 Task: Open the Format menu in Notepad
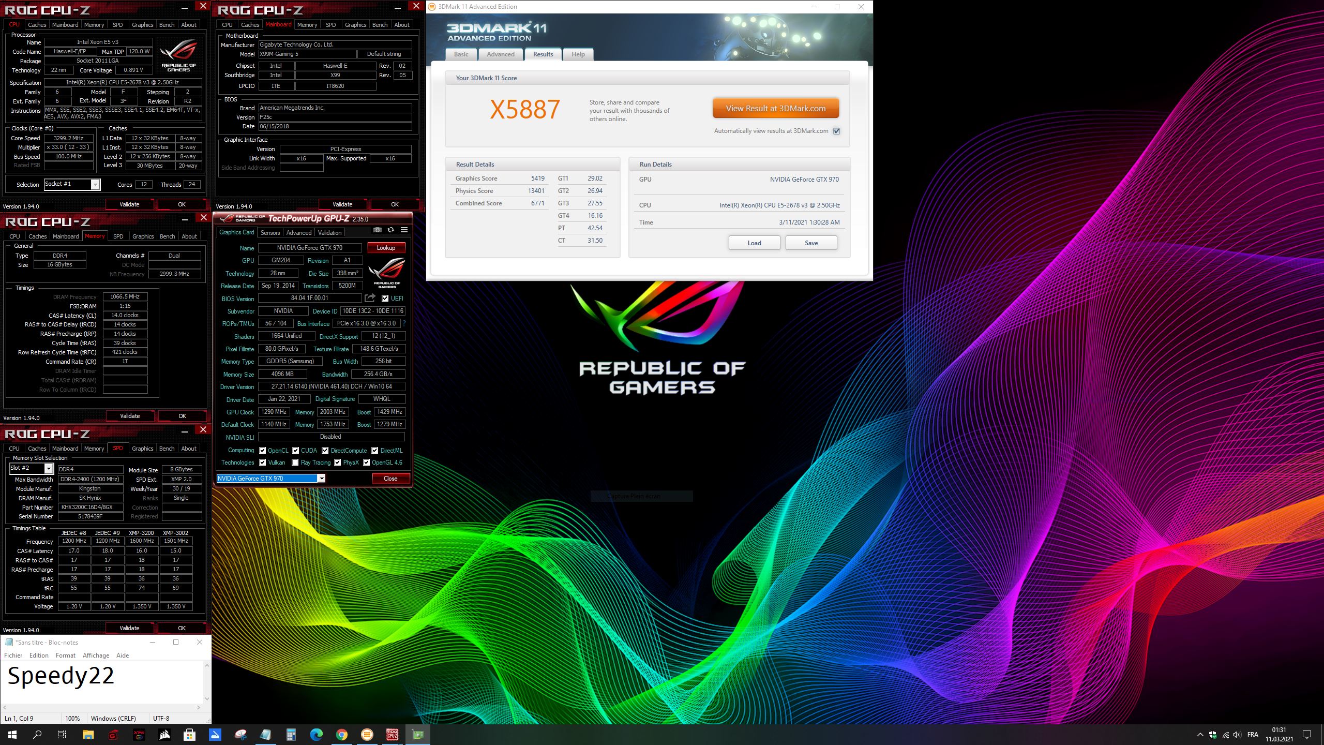pos(65,655)
